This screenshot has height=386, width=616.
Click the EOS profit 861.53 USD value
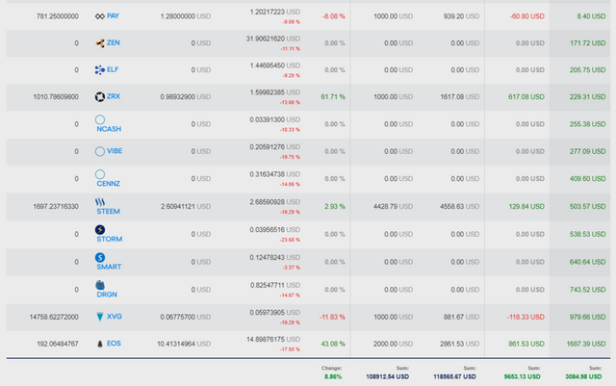point(526,344)
